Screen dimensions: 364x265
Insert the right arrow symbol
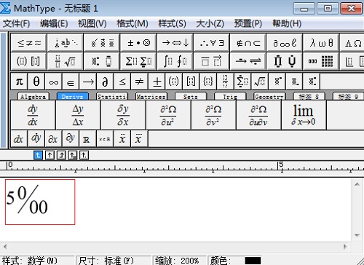coord(88,82)
